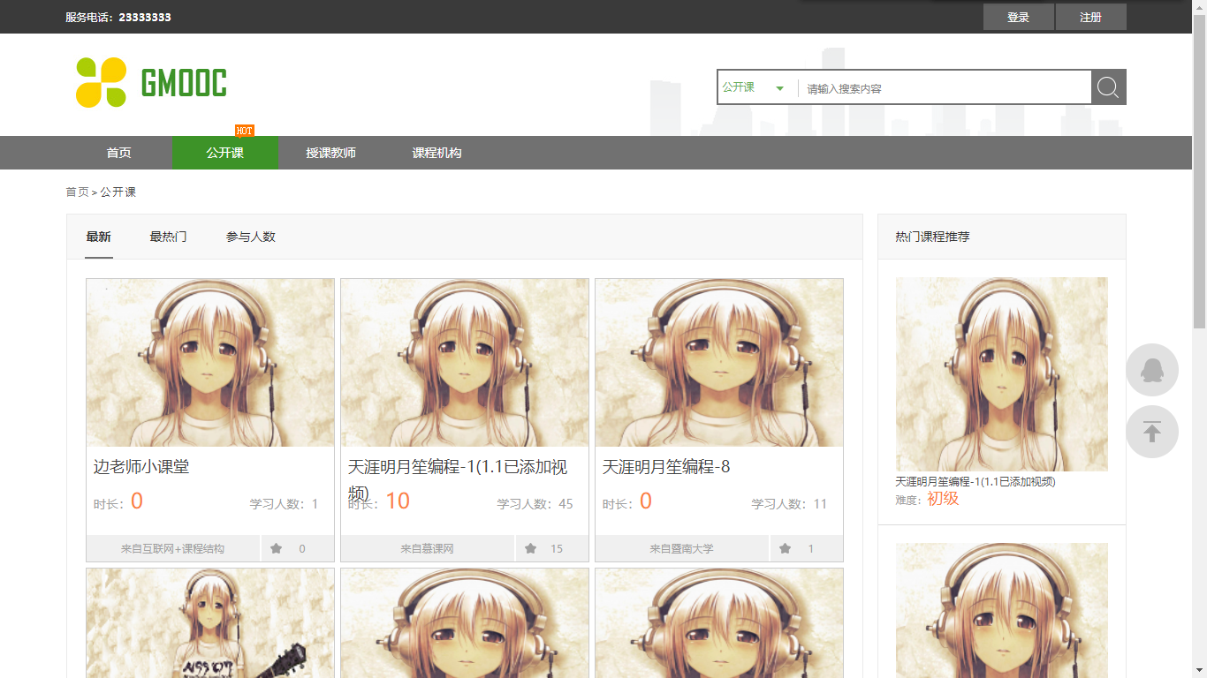Open course title 天涯明月笙编程-8
The width and height of the screenshot is (1207, 678).
point(666,467)
